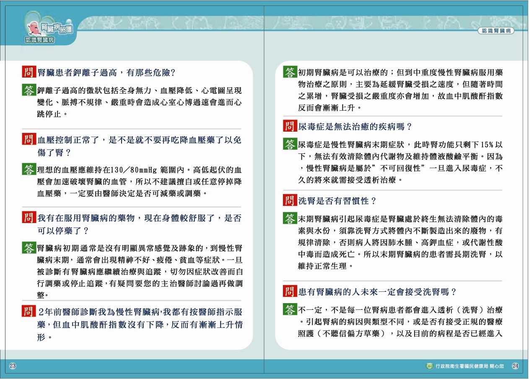Select the question text 洗腎是否有習慣性?
Viewport: 529px width, 379px height.
[337, 201]
